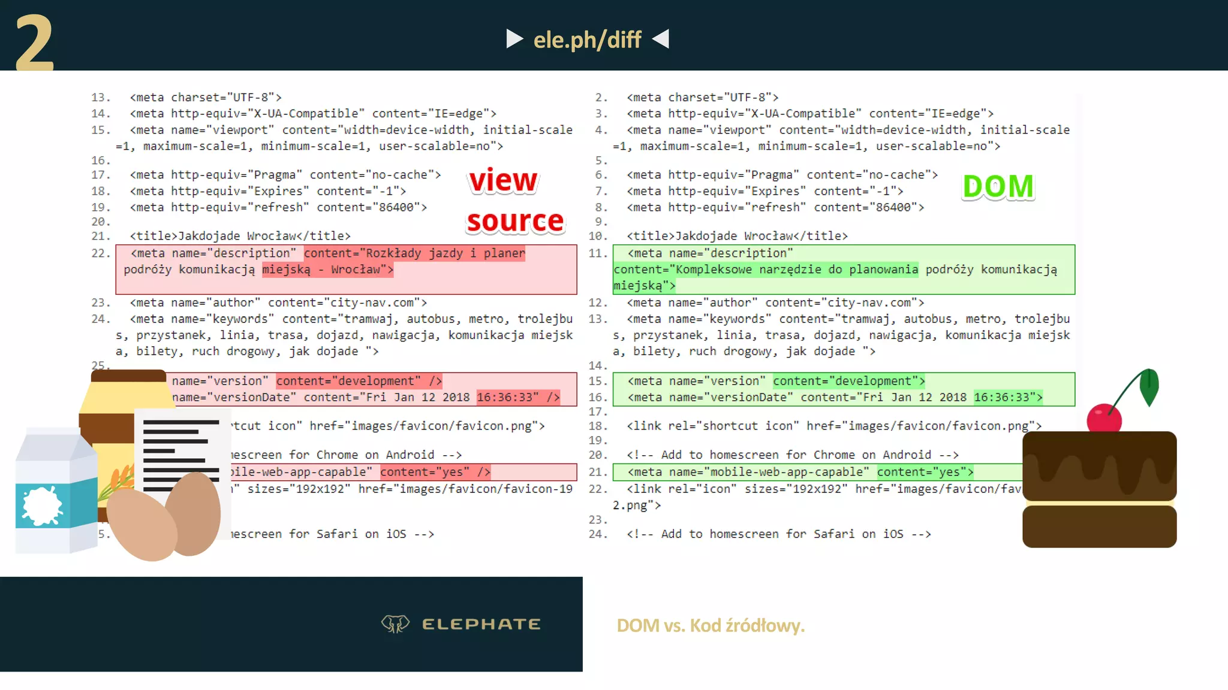This screenshot has height=690, width=1228.
Task: Click the ele.ph/diff link in the header
Action: coord(587,40)
